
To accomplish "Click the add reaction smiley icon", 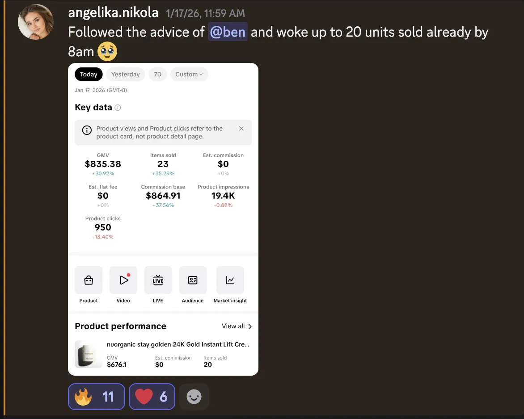I will (194, 397).
